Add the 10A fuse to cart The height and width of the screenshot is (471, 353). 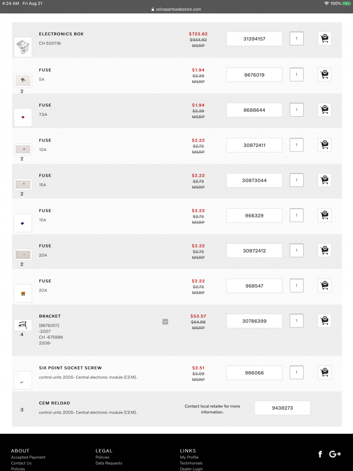pyautogui.click(x=324, y=145)
